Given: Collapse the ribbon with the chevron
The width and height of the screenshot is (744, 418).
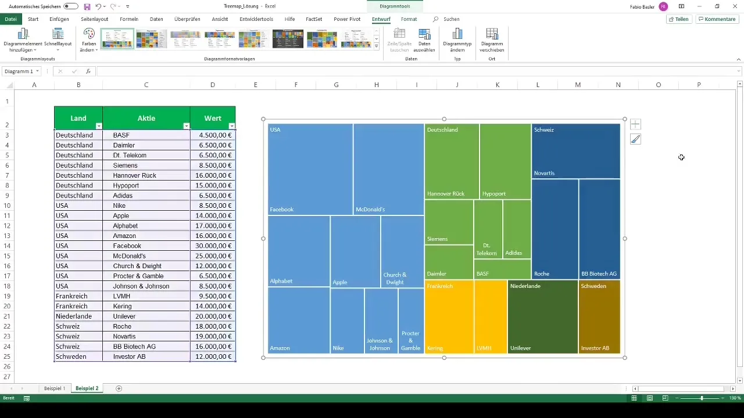Looking at the screenshot, I should 738,59.
